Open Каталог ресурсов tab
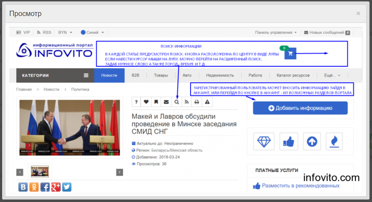Image resolution: width=372 pixels, height=202 pixels. 293,76
